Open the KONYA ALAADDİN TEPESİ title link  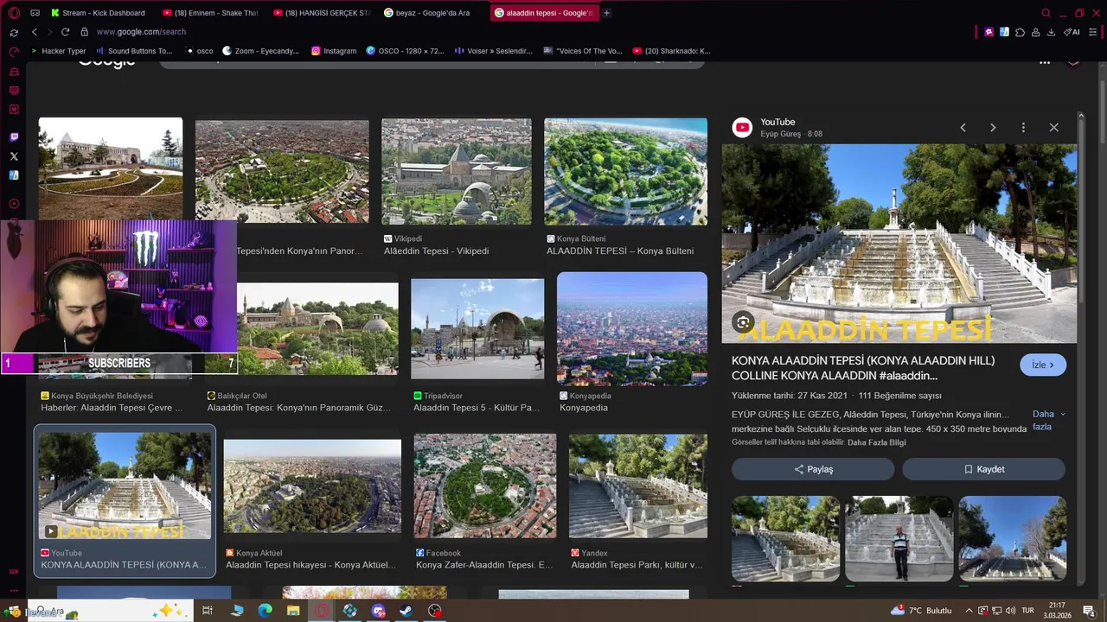[863, 368]
